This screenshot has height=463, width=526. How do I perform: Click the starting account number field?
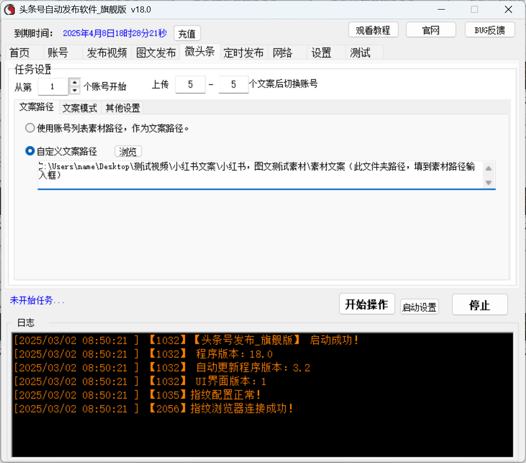[53, 87]
